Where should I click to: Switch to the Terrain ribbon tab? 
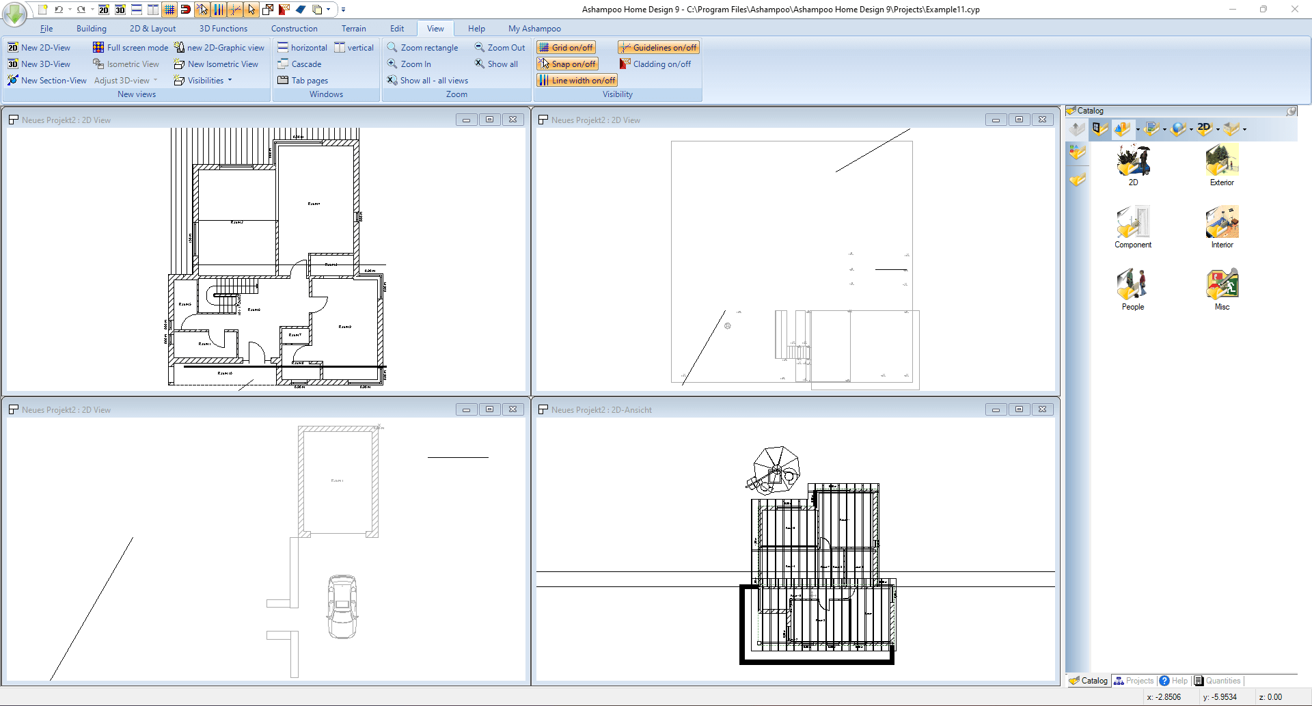(x=353, y=29)
